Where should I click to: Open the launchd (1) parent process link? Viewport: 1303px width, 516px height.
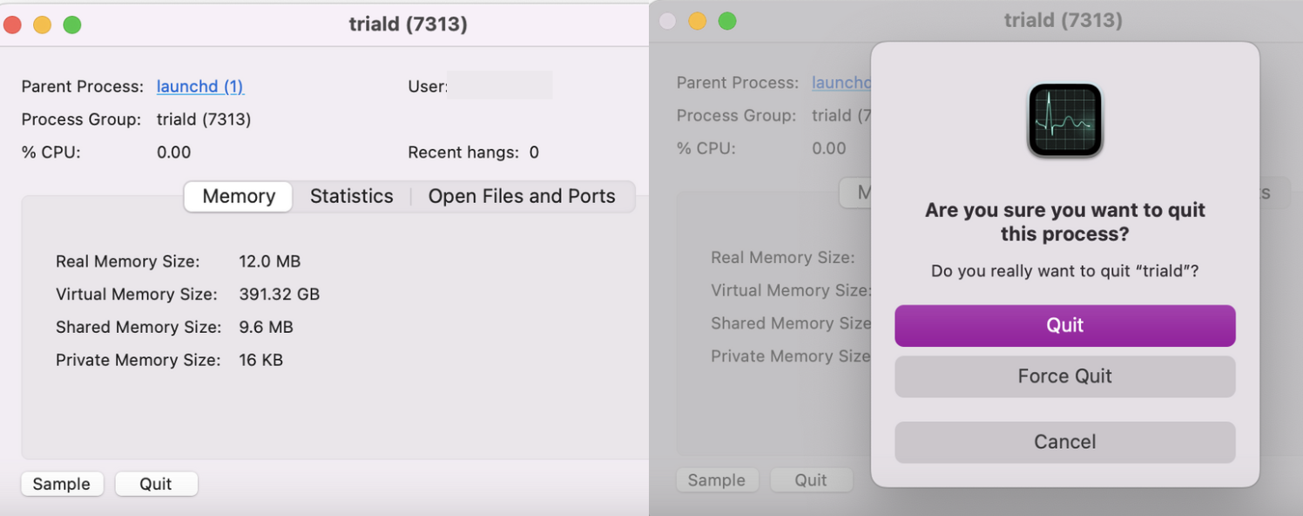tap(199, 86)
